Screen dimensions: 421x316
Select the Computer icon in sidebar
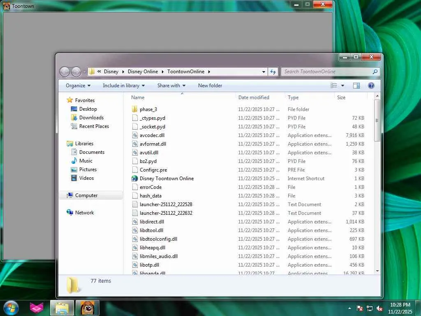point(70,195)
